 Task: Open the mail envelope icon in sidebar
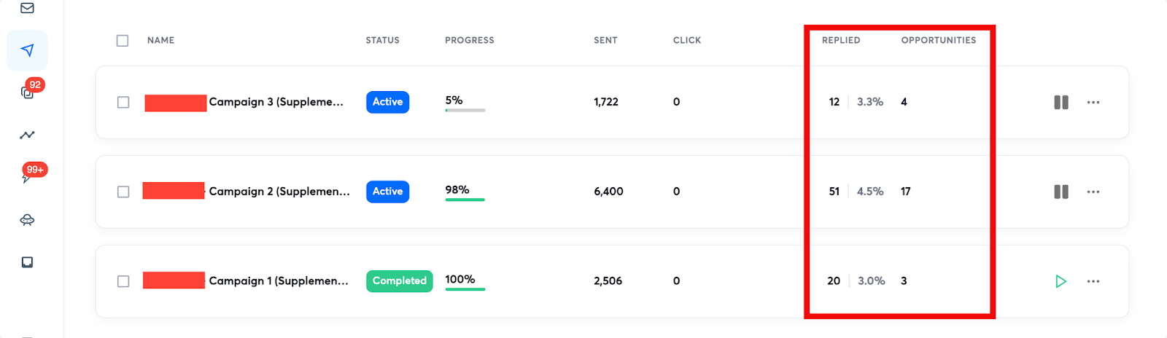[27, 8]
